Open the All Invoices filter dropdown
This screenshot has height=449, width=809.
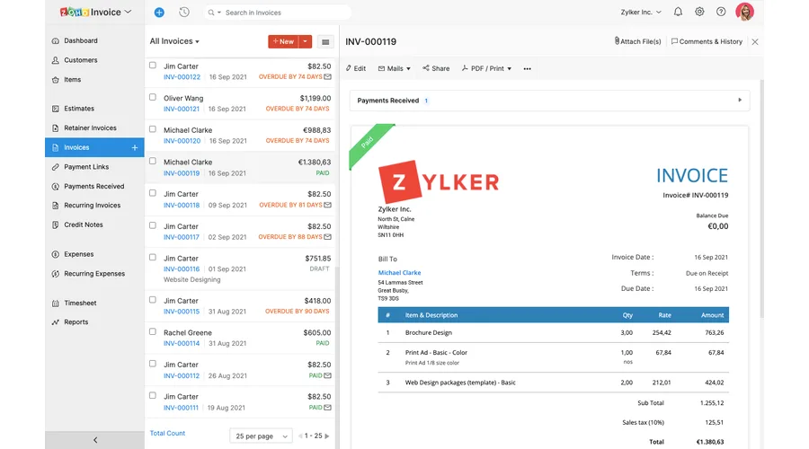pos(174,41)
